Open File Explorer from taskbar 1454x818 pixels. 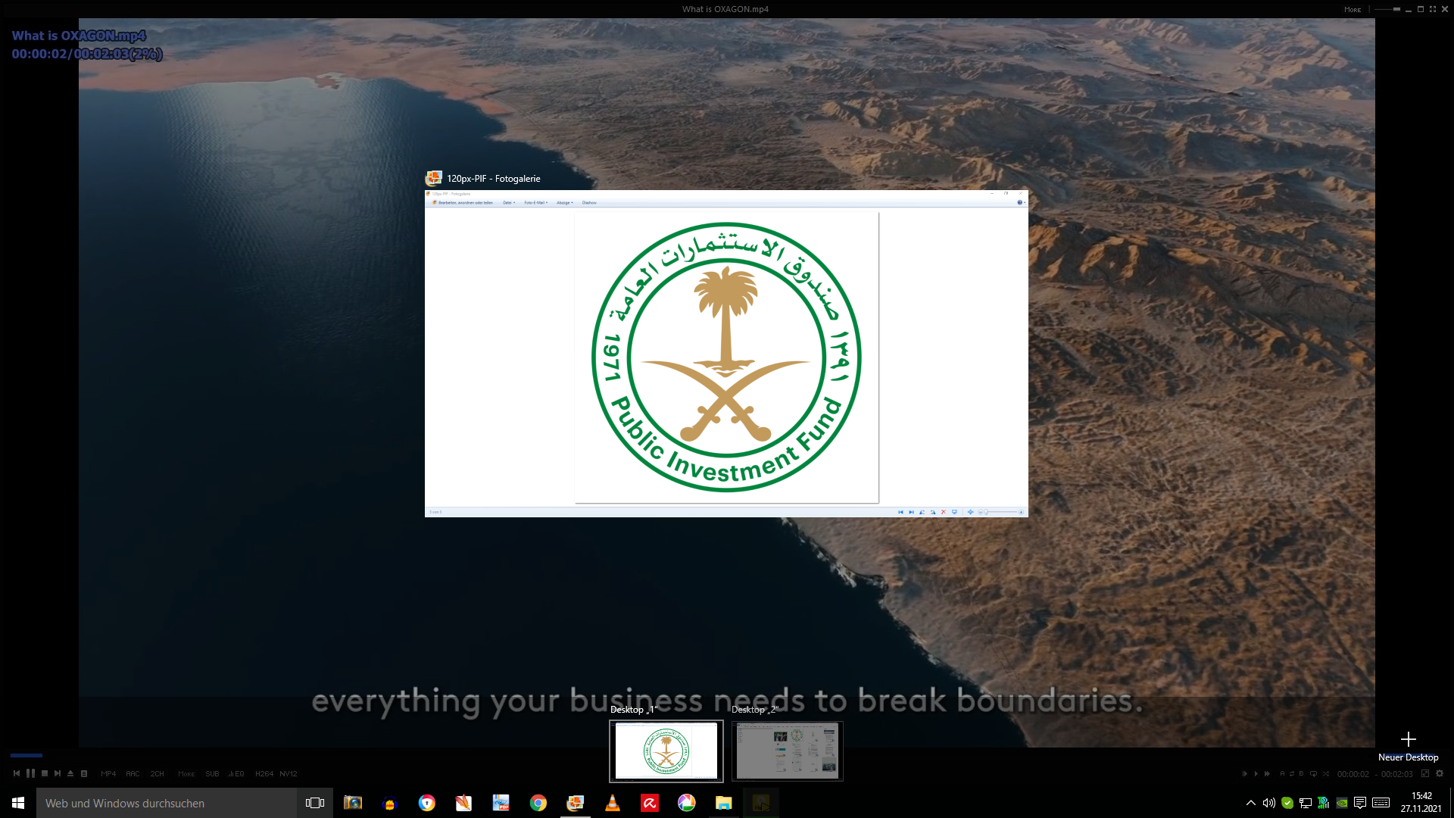tap(724, 803)
